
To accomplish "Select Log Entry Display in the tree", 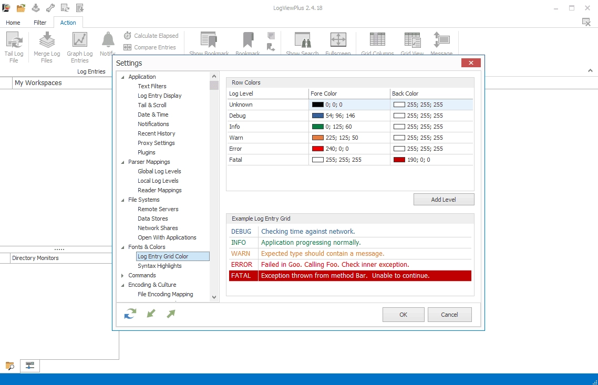I will [159, 96].
